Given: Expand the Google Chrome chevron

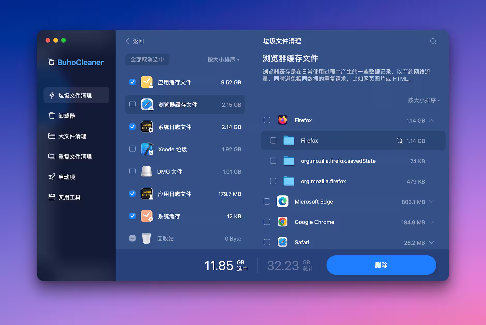Looking at the screenshot, I should point(431,222).
